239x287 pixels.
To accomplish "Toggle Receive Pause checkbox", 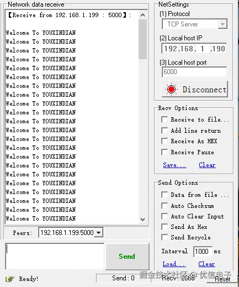I will click(164, 152).
